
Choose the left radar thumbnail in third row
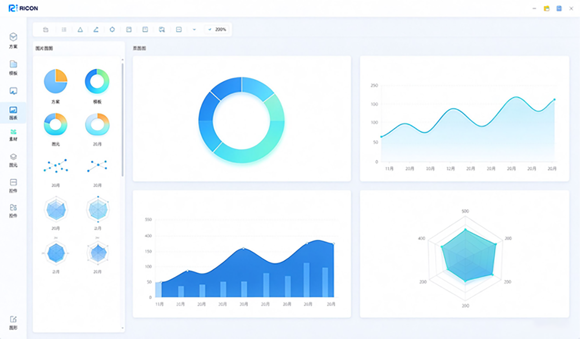pos(56,210)
